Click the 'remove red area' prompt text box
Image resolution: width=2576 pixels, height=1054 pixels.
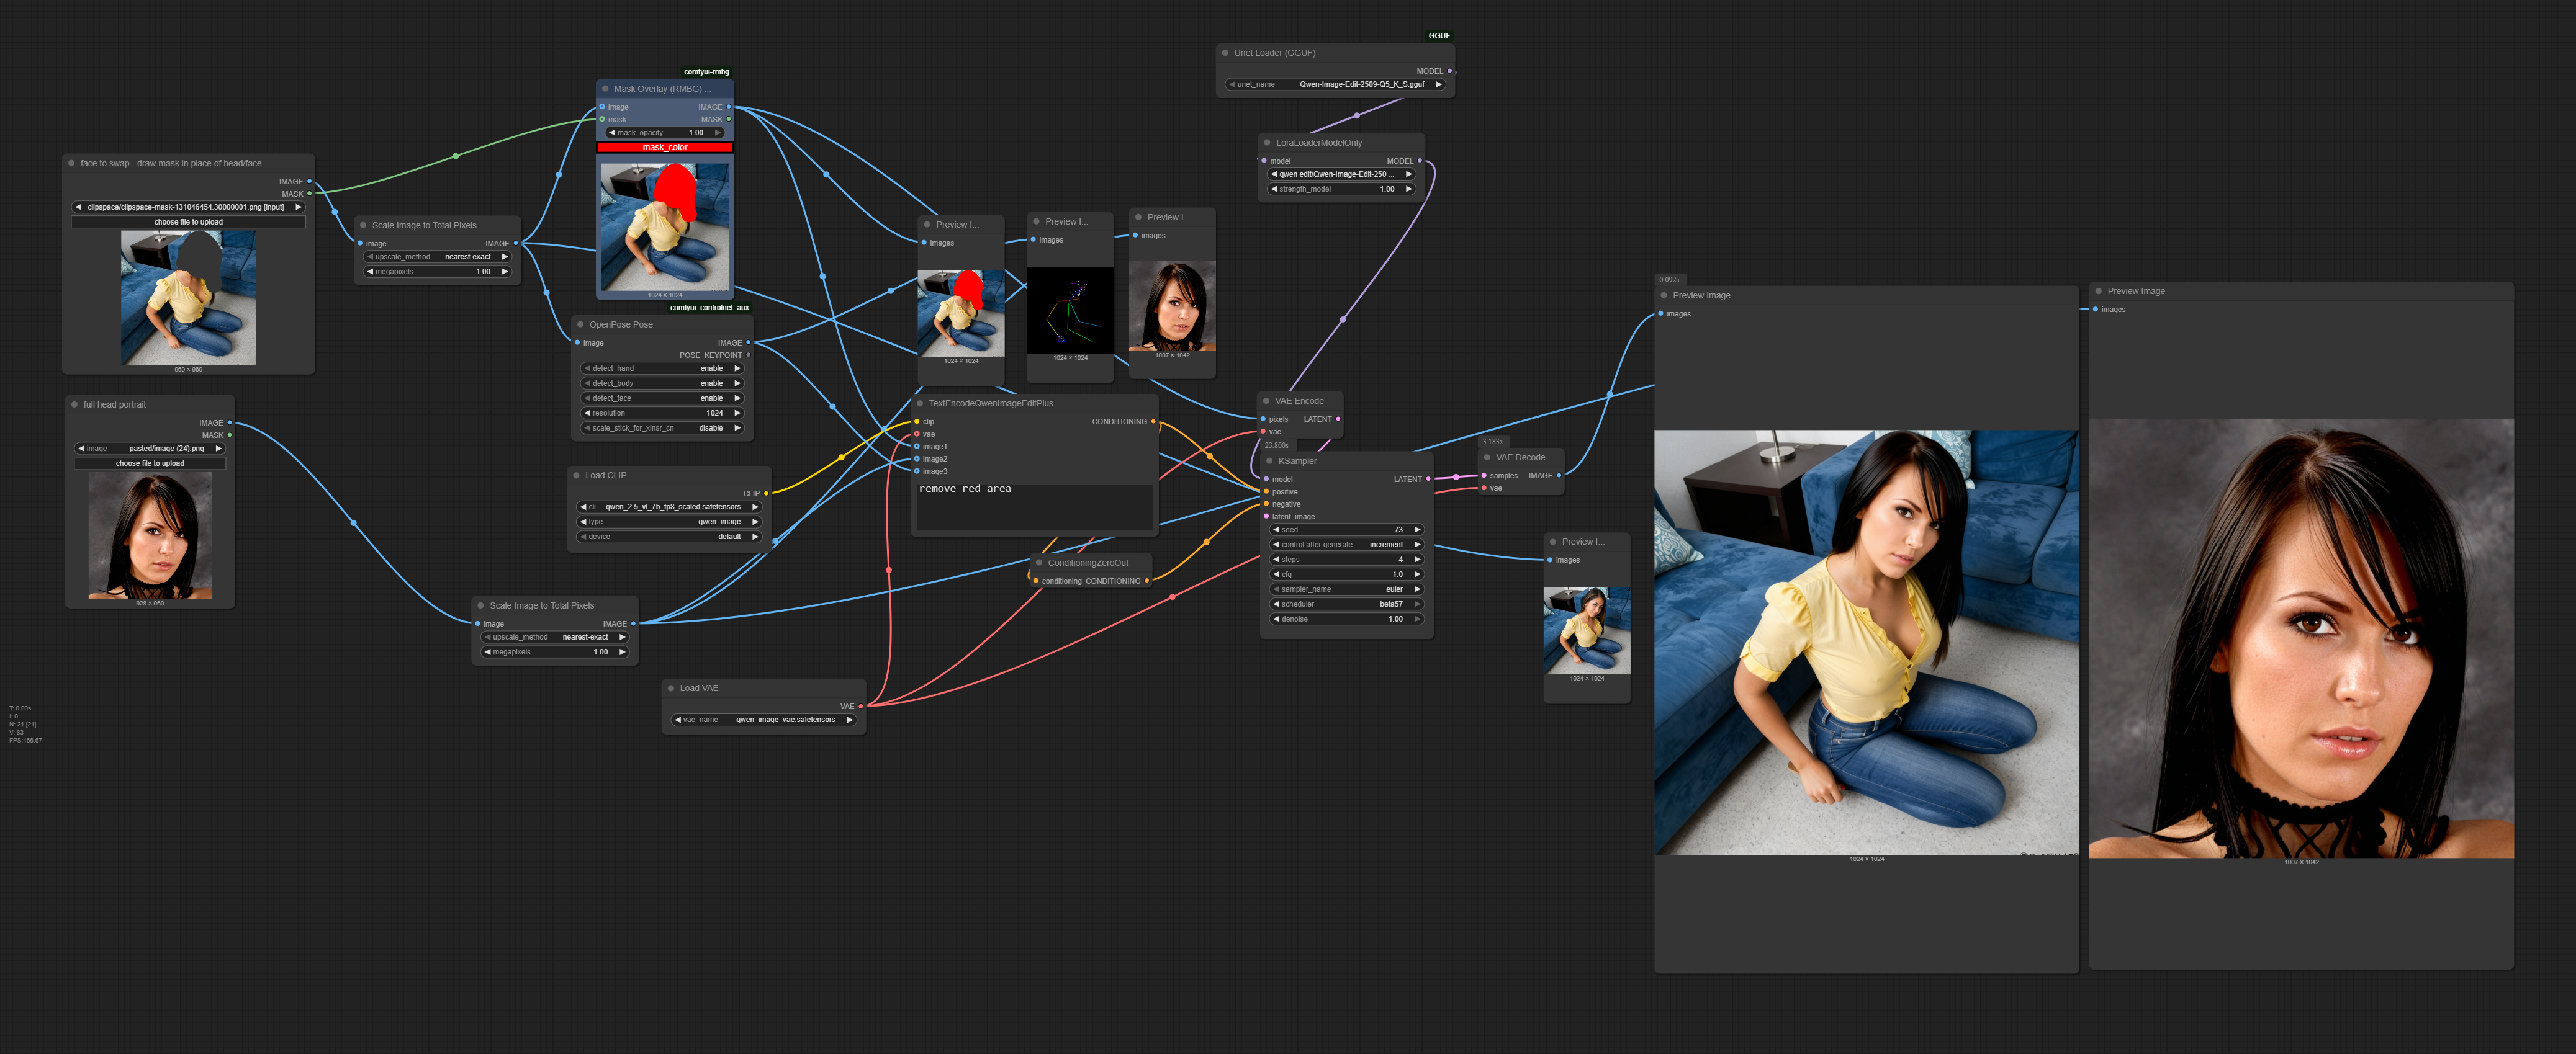click(x=1034, y=506)
